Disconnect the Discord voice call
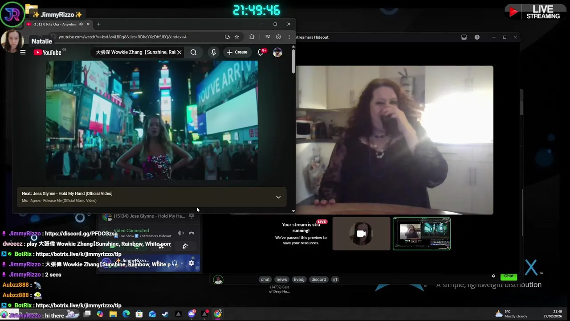 click(x=191, y=233)
